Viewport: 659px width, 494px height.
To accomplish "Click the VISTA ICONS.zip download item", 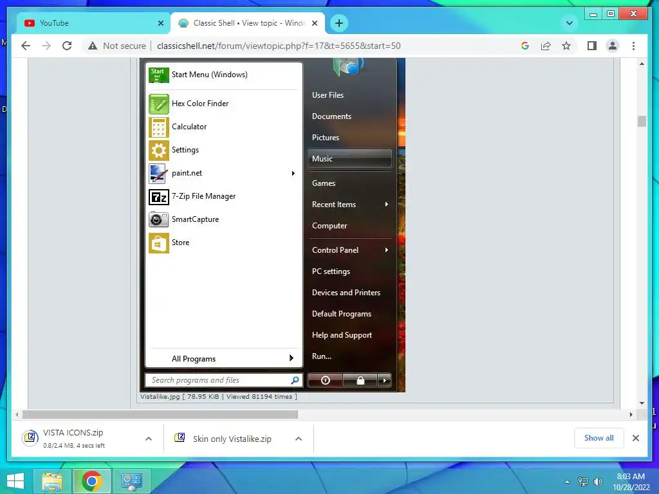I will [x=80, y=439].
